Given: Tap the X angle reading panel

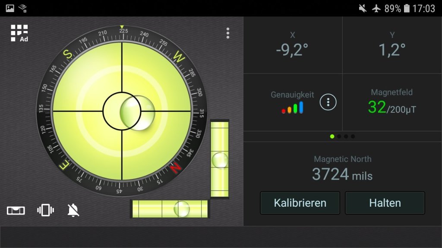Looking at the screenshot, I should coord(293,45).
